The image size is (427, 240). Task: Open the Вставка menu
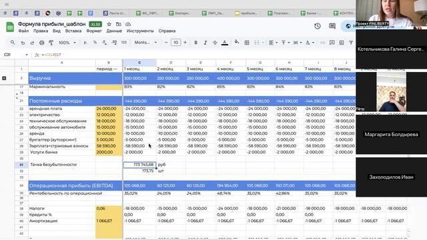[73, 31]
